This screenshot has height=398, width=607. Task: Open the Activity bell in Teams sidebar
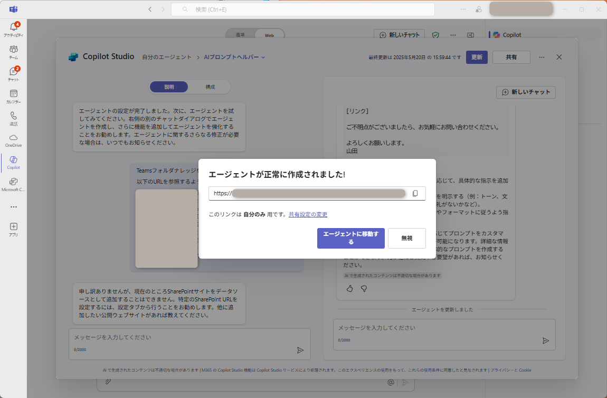click(x=14, y=29)
